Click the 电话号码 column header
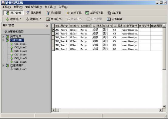This screenshot has height=119, width=168. point(156,26)
